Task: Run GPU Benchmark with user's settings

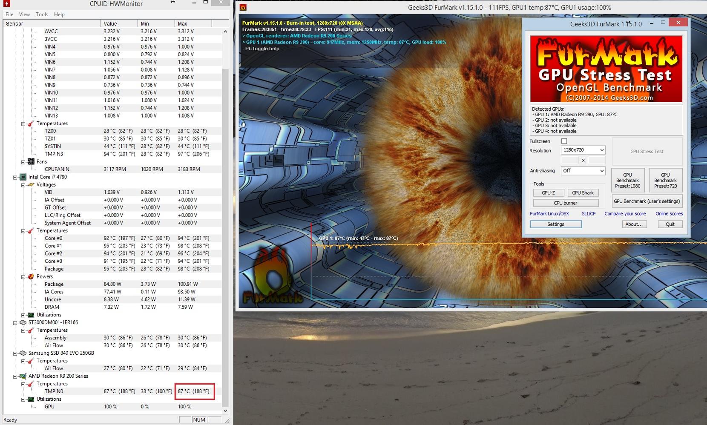Action: [x=647, y=201]
